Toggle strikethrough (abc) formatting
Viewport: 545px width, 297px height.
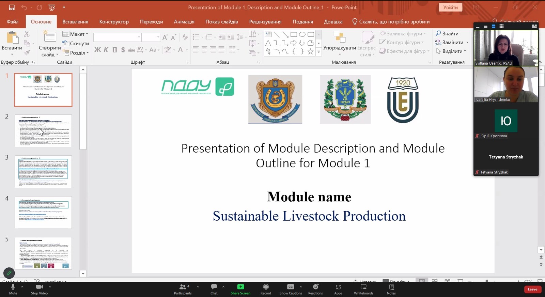click(131, 50)
